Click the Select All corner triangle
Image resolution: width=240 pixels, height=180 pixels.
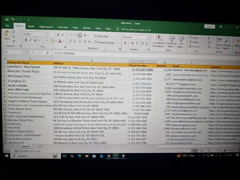(5, 58)
